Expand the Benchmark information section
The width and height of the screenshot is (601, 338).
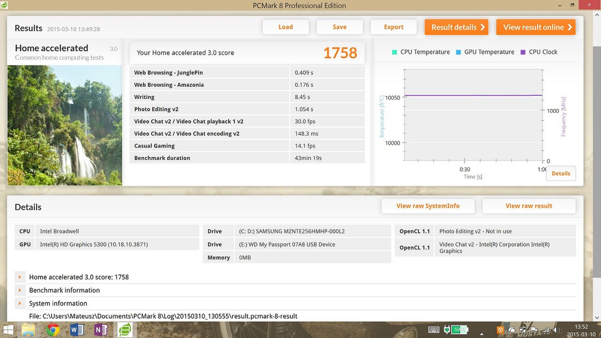[20, 290]
